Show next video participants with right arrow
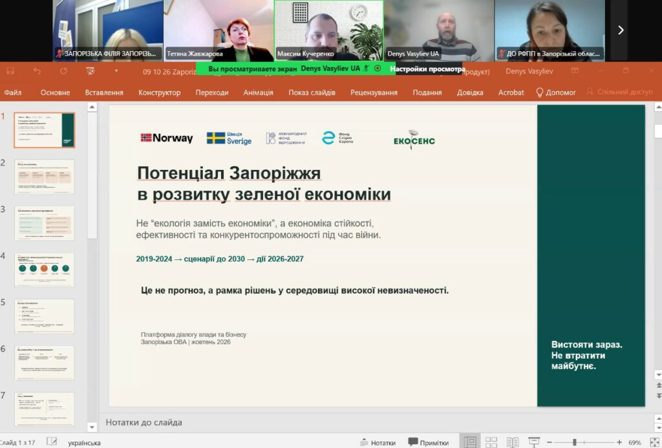662x448 pixels. [x=621, y=30]
